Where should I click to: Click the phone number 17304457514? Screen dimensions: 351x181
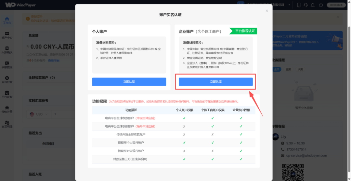point(296,149)
